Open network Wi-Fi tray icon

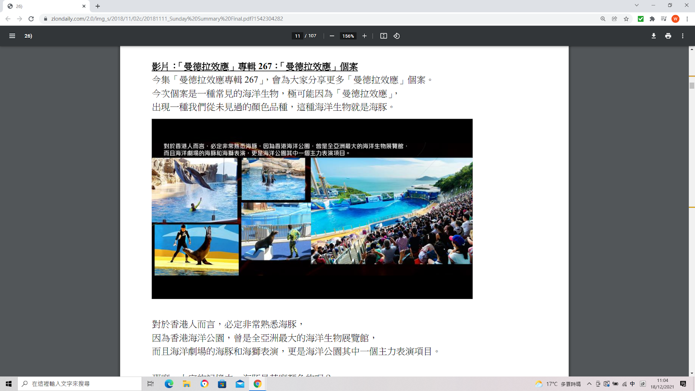(x=624, y=384)
